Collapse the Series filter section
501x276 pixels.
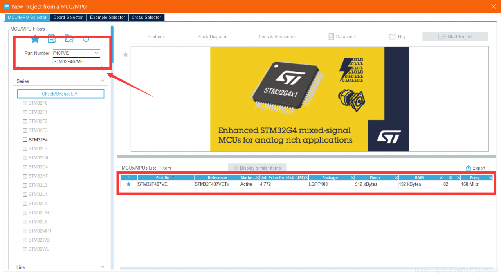103,81
